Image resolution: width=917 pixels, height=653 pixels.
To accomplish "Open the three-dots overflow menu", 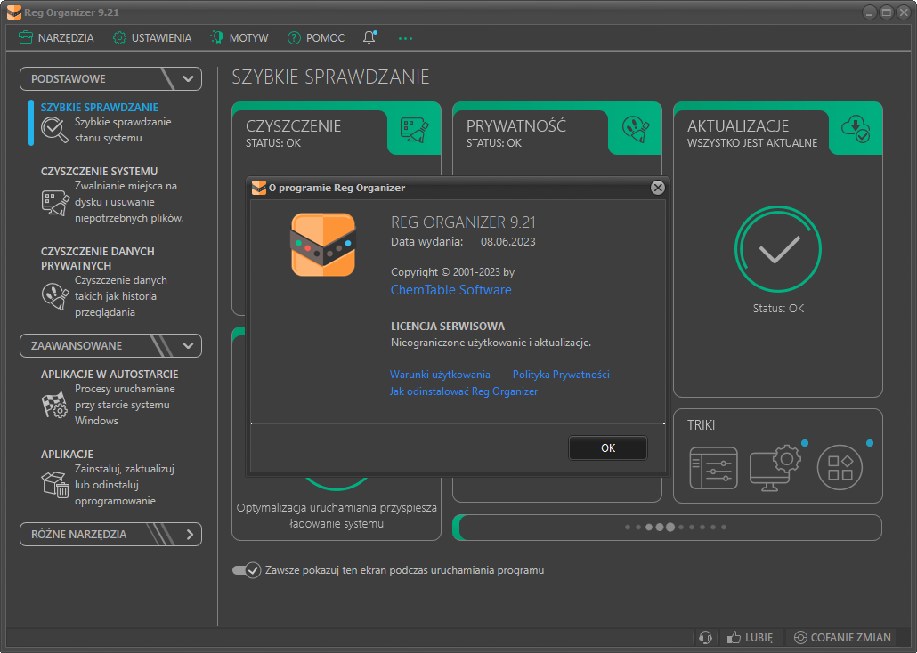I will pos(405,38).
